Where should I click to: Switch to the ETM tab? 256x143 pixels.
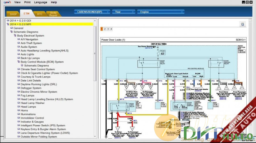click(x=26, y=13)
